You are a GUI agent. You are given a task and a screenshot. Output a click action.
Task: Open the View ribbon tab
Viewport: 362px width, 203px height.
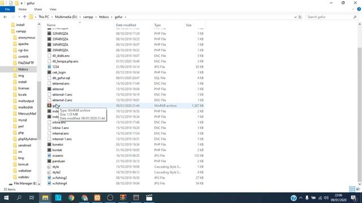coord(53,9)
